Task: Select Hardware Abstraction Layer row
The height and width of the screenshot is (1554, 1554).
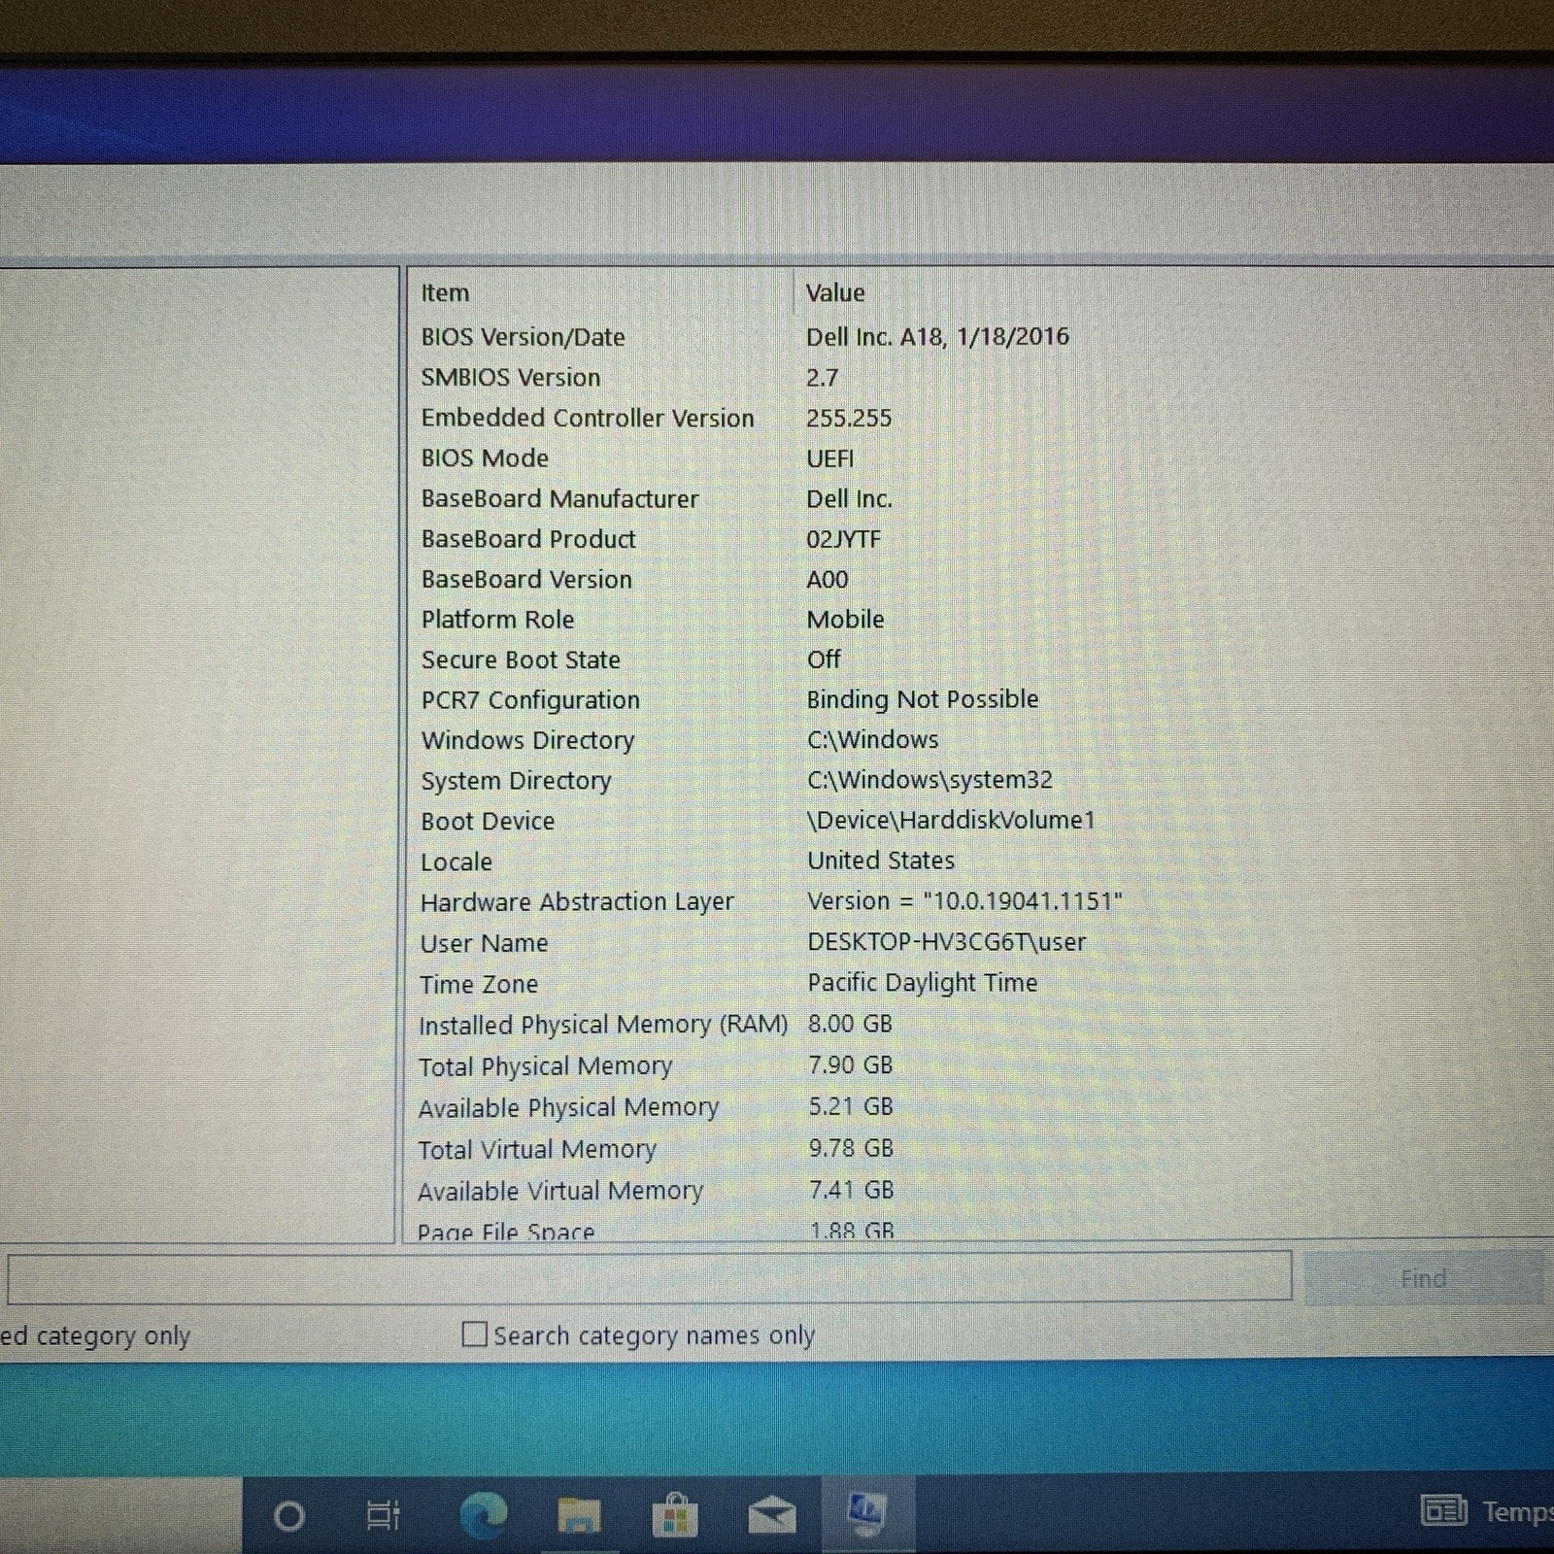Action: [x=980, y=902]
